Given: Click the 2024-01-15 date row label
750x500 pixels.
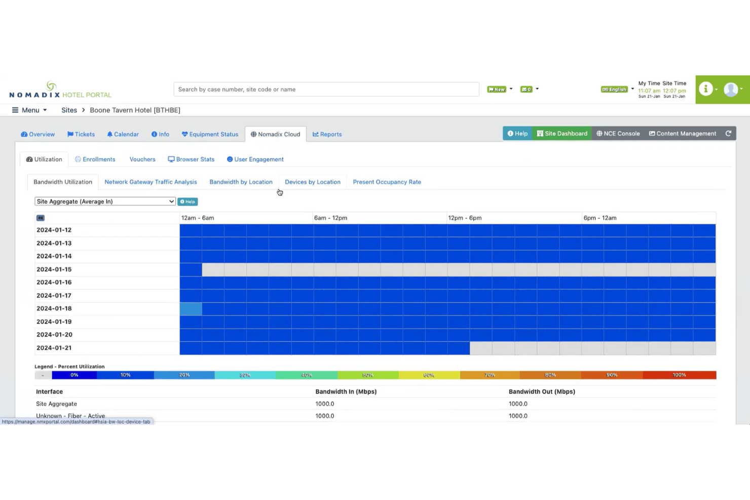Looking at the screenshot, I should click(54, 270).
